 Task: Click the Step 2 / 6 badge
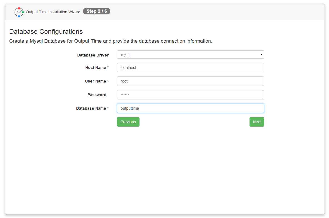coord(97,11)
